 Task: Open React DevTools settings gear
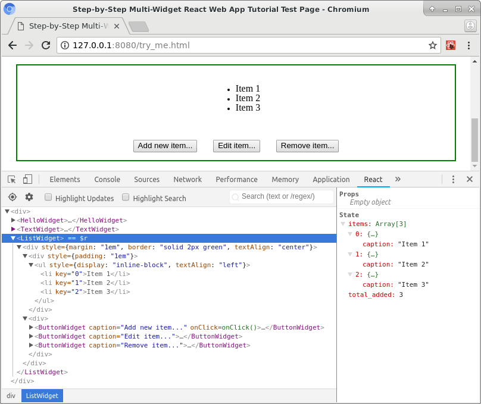click(29, 197)
